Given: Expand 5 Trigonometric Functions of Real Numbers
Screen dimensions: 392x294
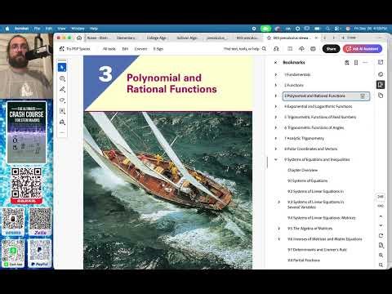Looking at the screenshot, I should [275, 117].
